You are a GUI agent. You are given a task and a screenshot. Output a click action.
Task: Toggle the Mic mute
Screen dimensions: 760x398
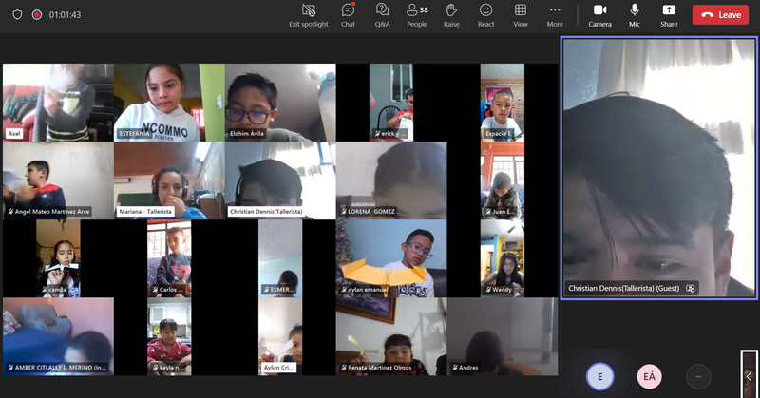click(635, 15)
